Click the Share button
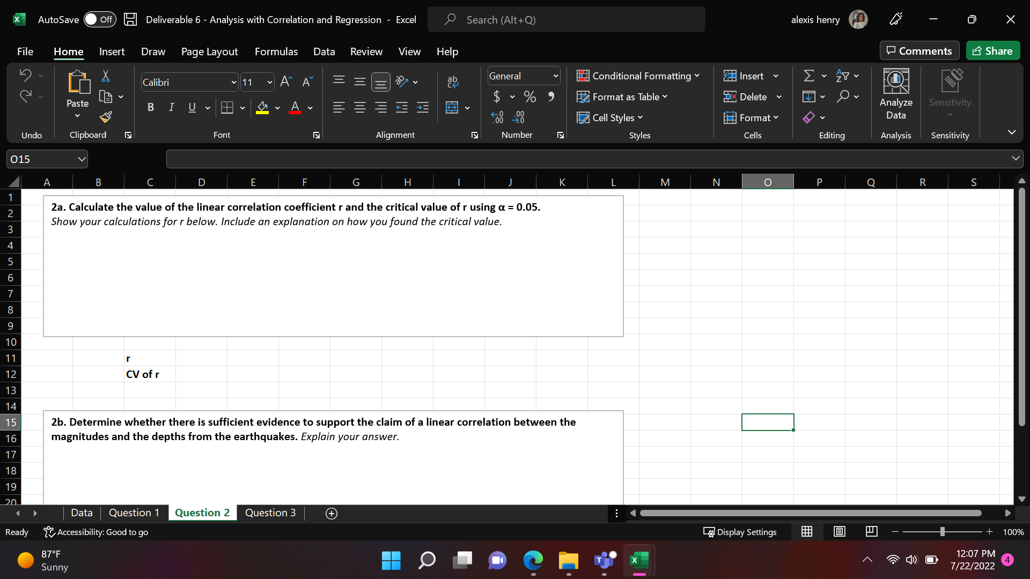 click(x=993, y=51)
